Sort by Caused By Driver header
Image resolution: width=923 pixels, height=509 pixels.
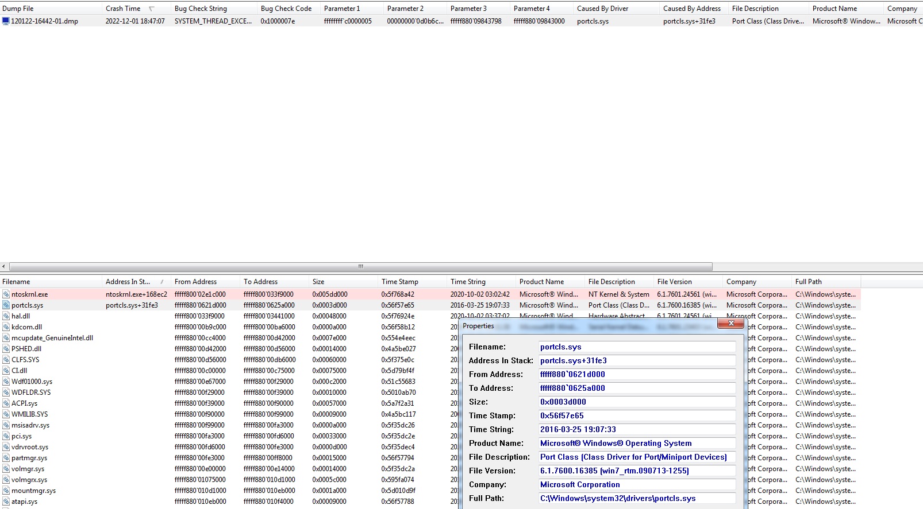point(617,9)
